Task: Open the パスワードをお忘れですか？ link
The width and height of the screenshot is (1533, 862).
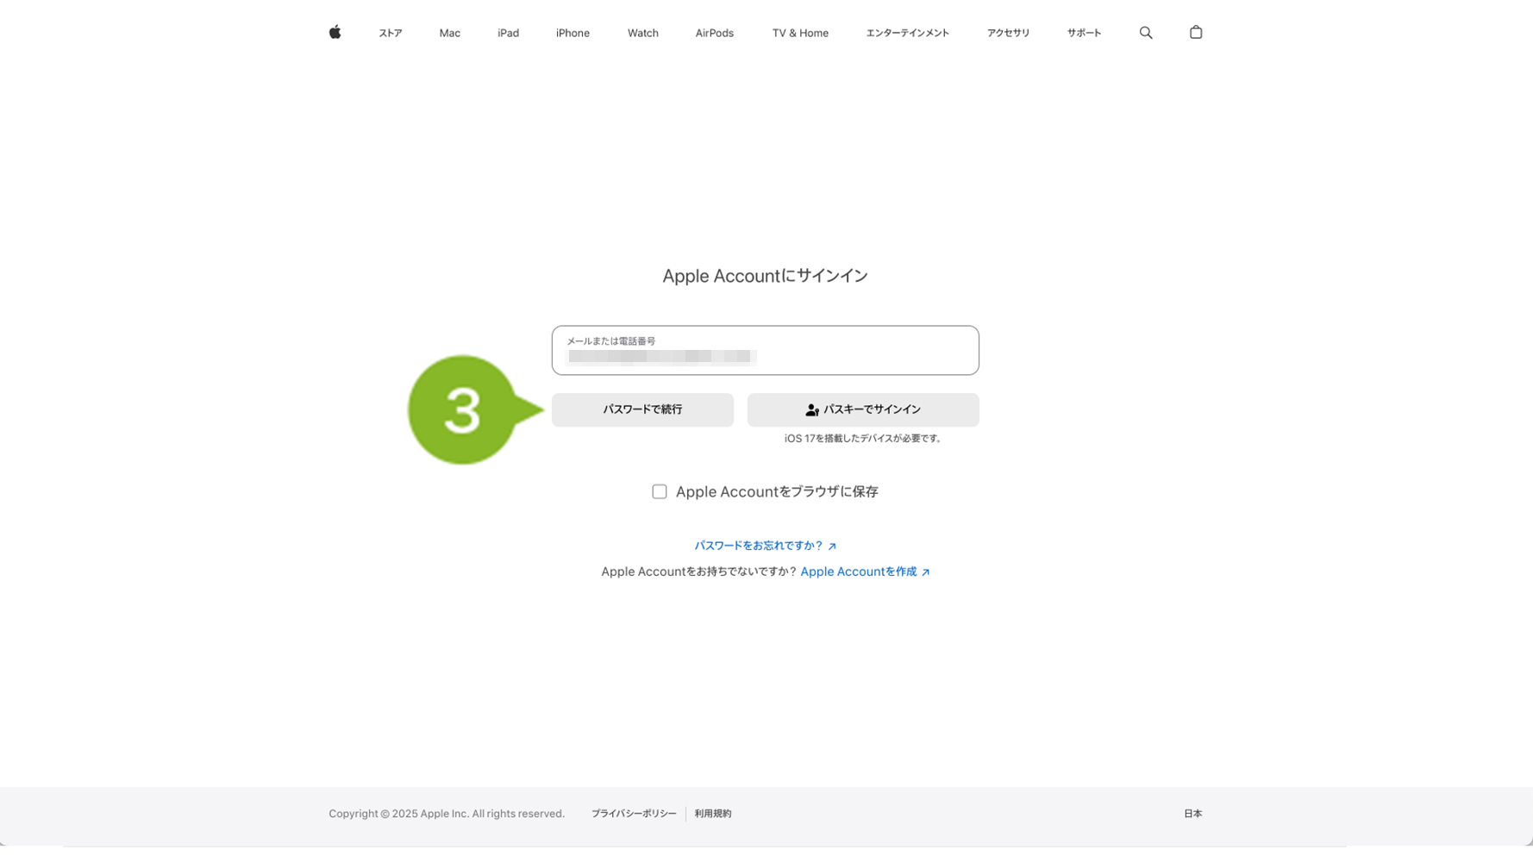Action: (766, 546)
